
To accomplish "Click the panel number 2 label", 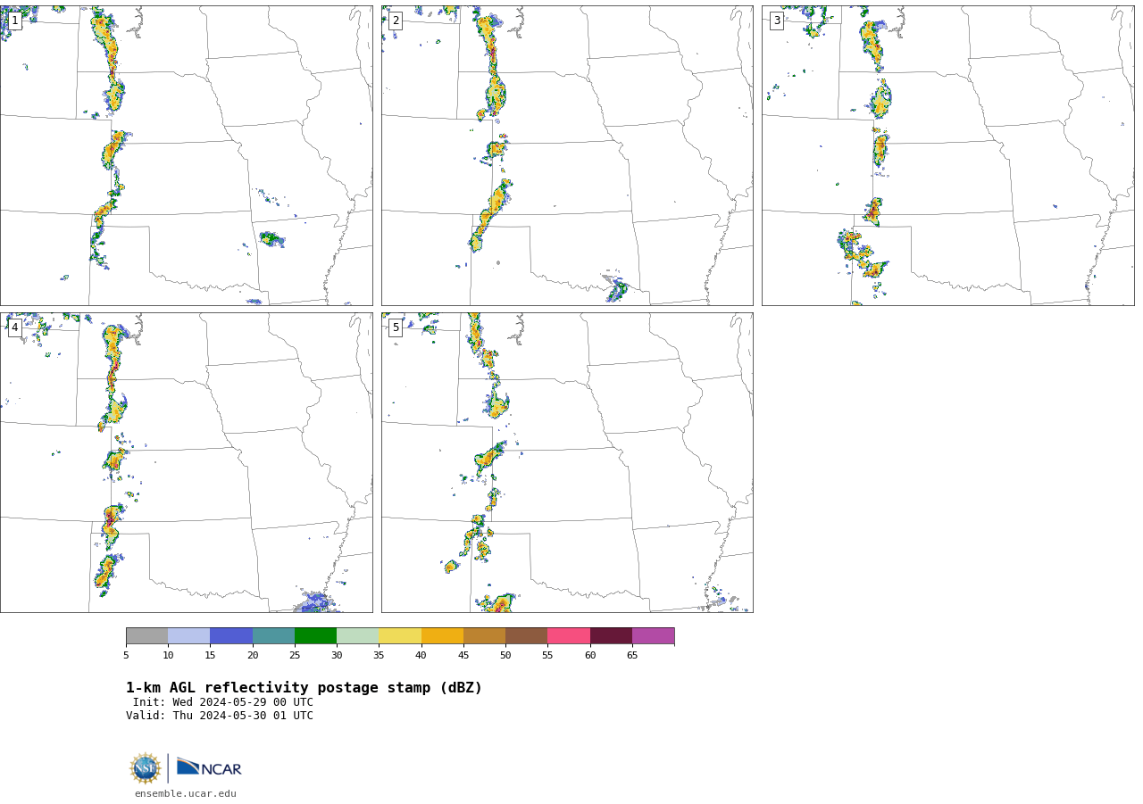I will click(396, 21).
